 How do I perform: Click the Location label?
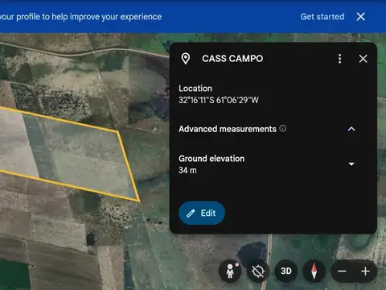[x=195, y=89]
